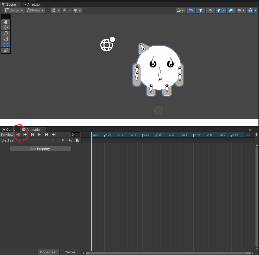The width and height of the screenshot is (259, 255).
Task: Switch to the Animator tab
Action: 32,4
